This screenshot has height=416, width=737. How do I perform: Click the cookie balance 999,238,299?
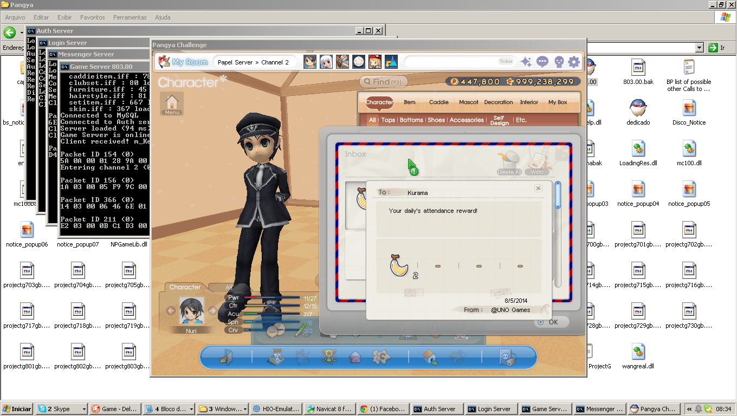coord(540,82)
